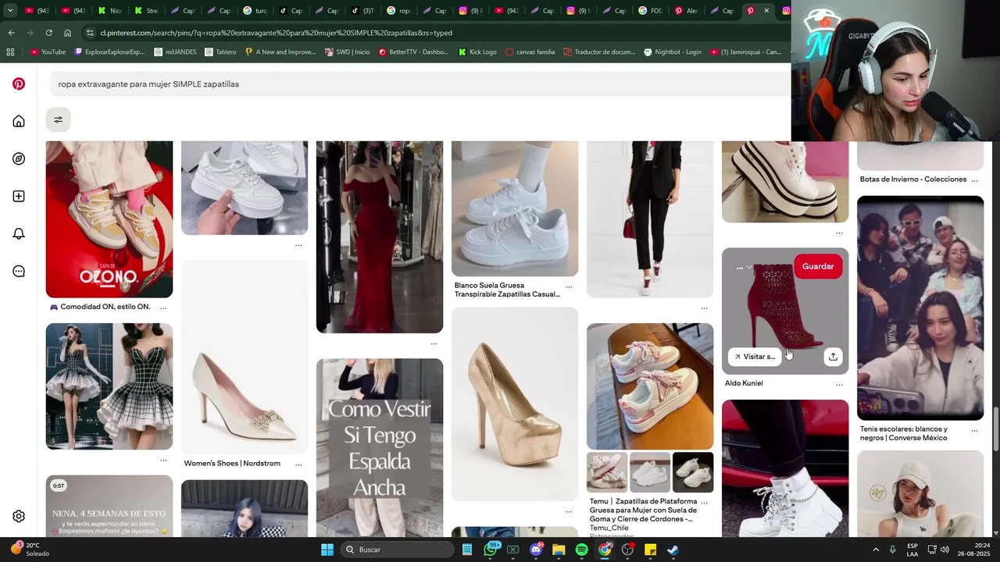Open the Explore compass icon in sidebar
Screen dimensions: 1000x562
point(19,158)
